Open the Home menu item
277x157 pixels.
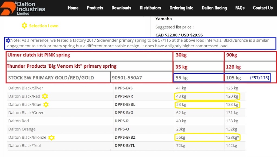(x=73, y=8)
